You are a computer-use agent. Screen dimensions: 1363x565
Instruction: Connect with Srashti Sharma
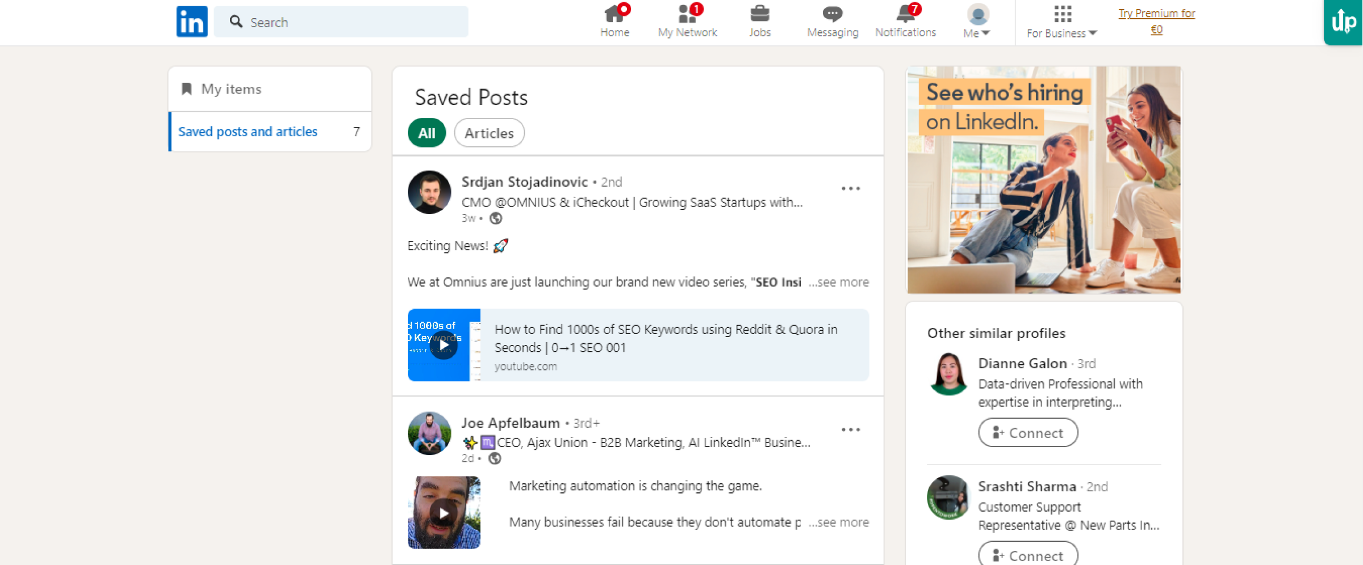[1028, 554]
